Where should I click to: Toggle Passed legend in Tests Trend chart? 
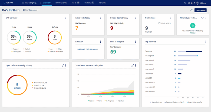(x=91, y=101)
